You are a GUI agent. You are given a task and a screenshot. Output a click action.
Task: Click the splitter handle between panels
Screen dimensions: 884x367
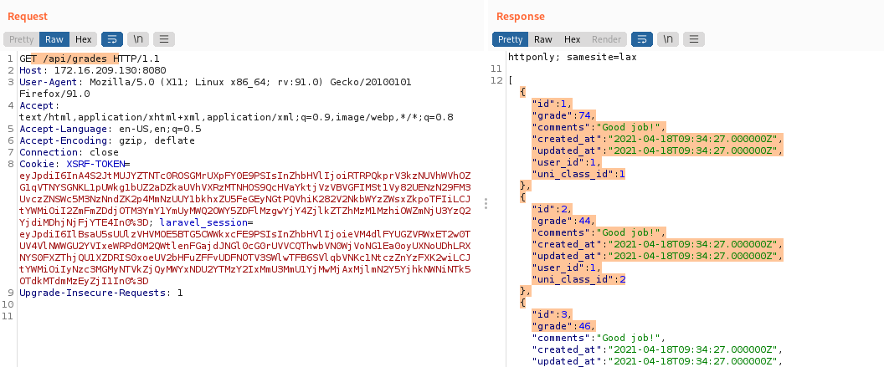tap(486, 204)
